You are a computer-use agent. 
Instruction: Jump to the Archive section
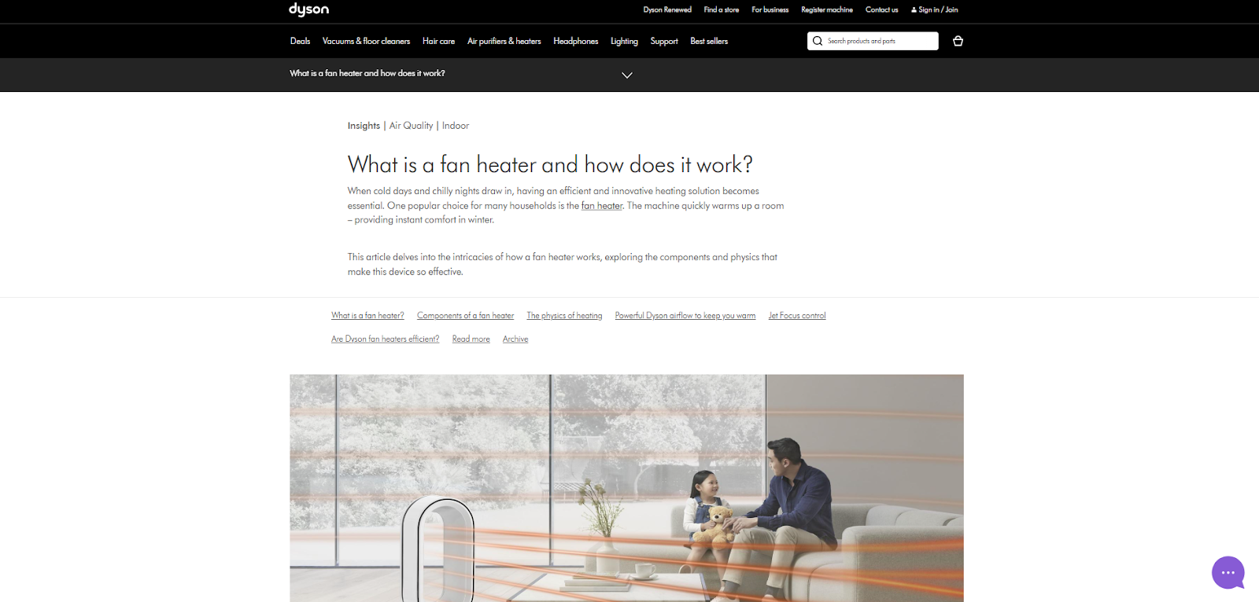(x=515, y=339)
